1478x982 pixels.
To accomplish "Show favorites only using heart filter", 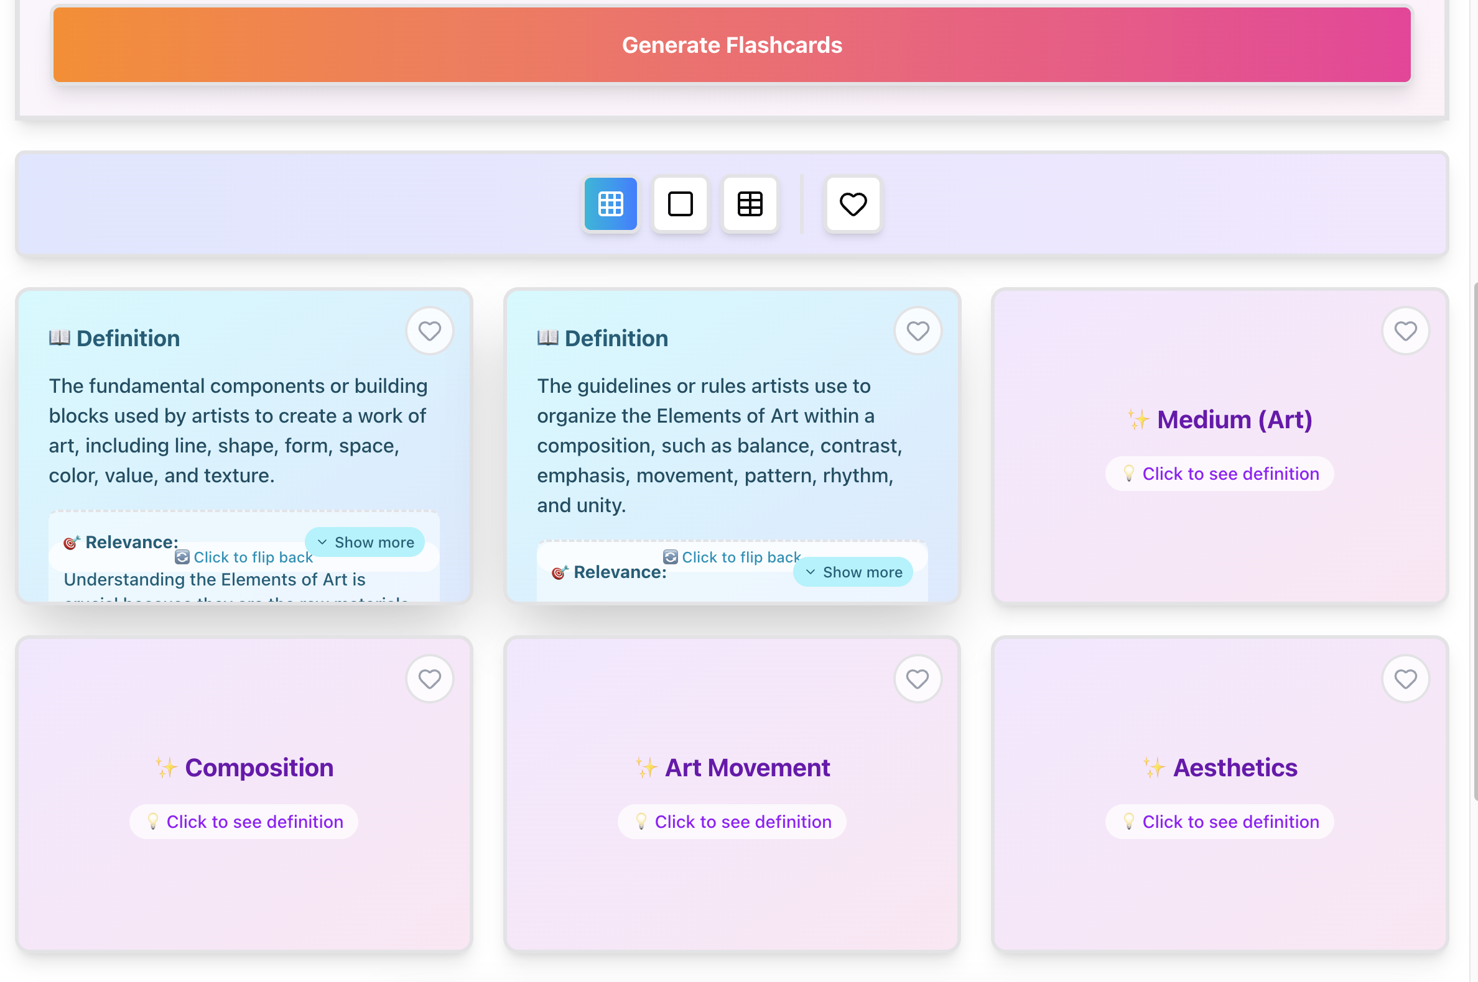I will pyautogui.click(x=852, y=204).
